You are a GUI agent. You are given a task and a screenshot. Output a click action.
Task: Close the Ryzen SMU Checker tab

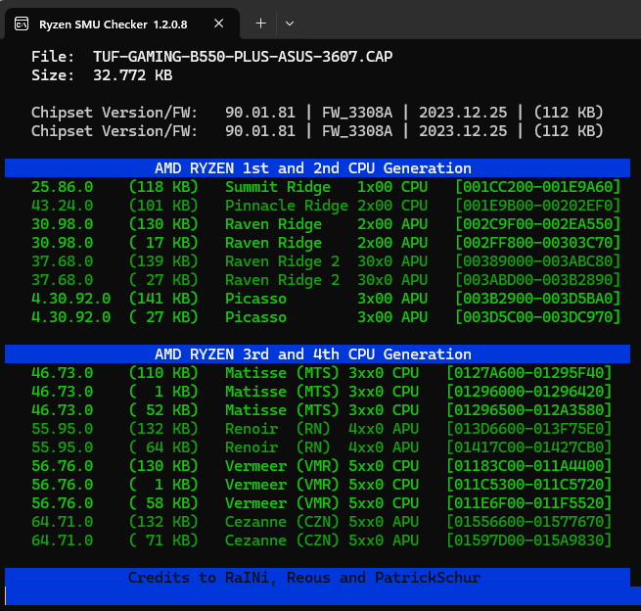[218, 23]
